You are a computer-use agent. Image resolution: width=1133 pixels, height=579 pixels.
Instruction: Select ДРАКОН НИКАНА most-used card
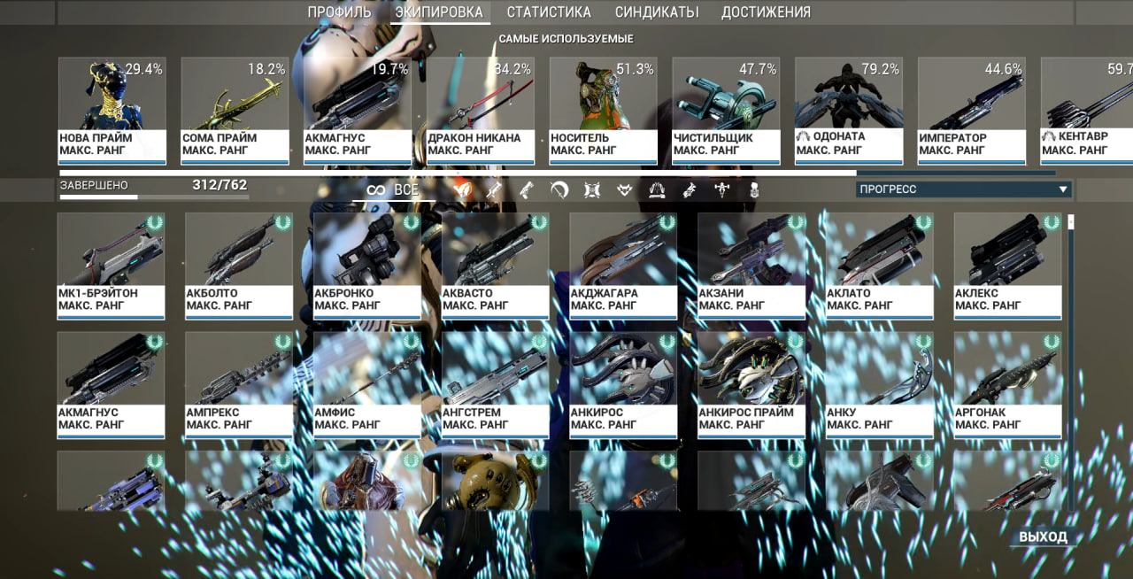pyautogui.click(x=481, y=111)
